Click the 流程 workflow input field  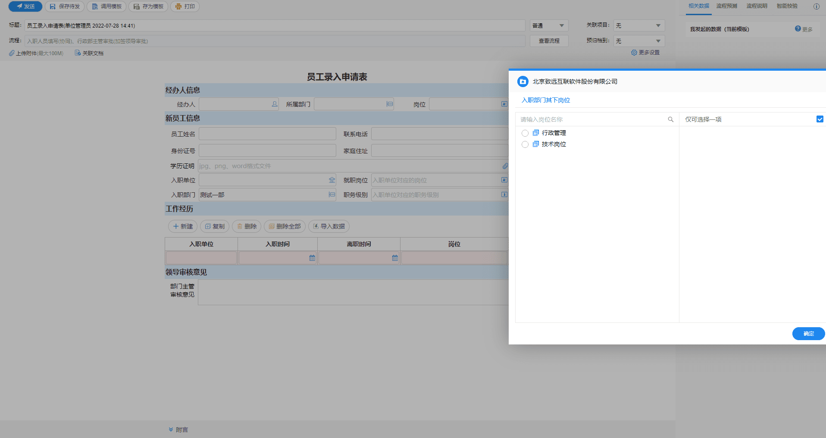click(275, 41)
